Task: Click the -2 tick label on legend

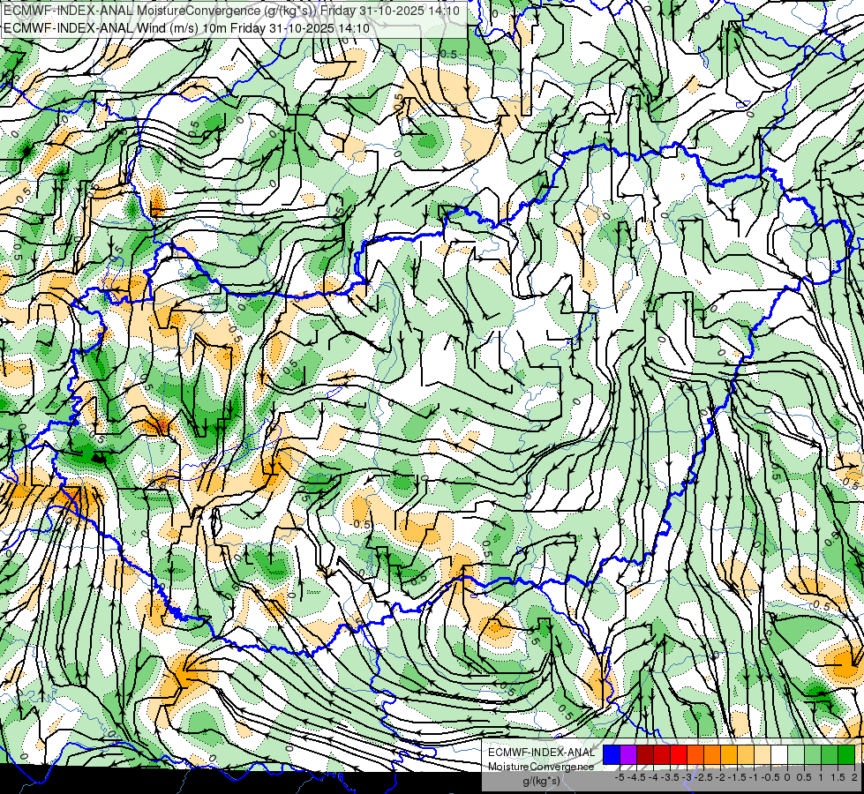Action: pyautogui.click(x=720, y=777)
